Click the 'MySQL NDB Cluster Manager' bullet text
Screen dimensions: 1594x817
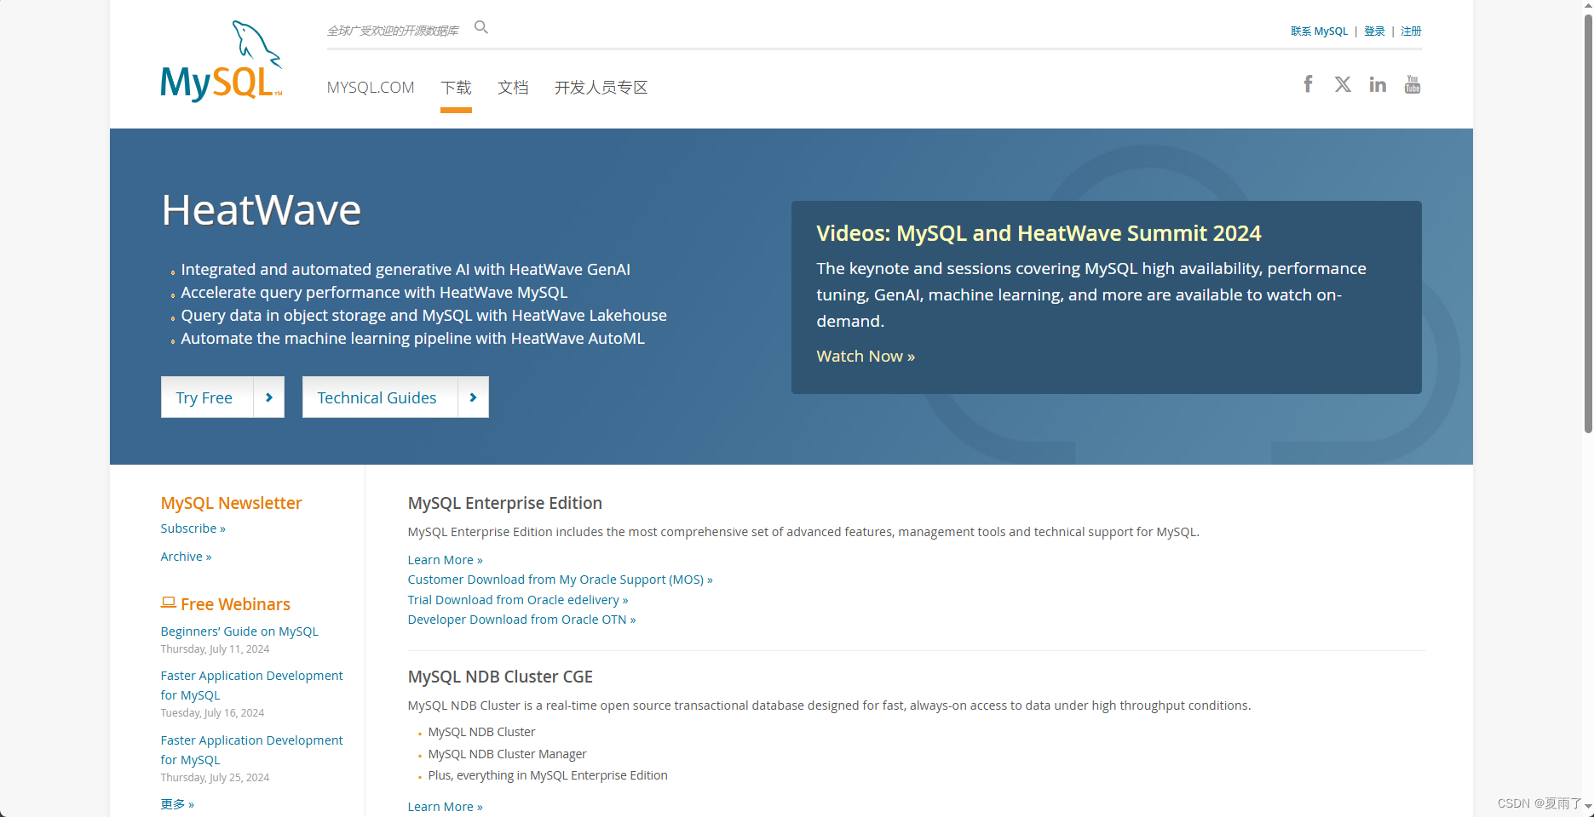click(x=507, y=754)
